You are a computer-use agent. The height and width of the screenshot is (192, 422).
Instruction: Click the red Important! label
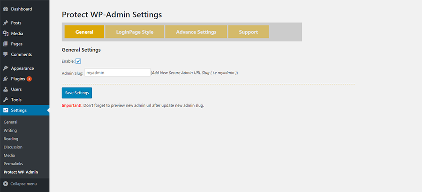pos(72,106)
